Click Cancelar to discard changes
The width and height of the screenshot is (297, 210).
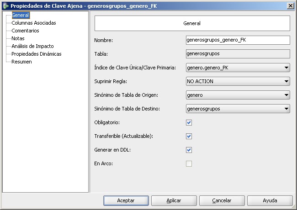pyautogui.click(x=222, y=200)
